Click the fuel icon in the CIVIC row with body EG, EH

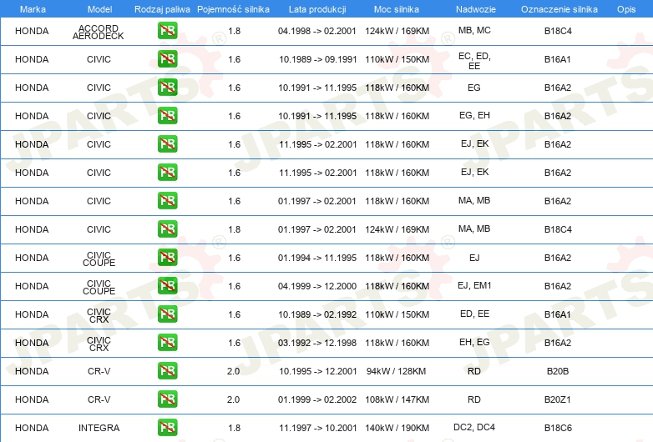[167, 116]
